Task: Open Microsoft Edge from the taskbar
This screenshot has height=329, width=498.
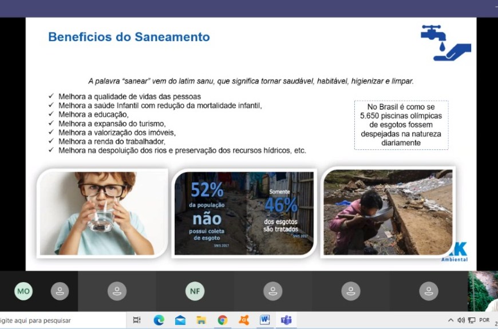Action: coord(159,320)
